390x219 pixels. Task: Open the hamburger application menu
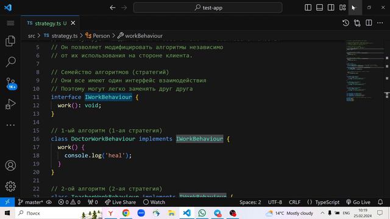click(10, 23)
